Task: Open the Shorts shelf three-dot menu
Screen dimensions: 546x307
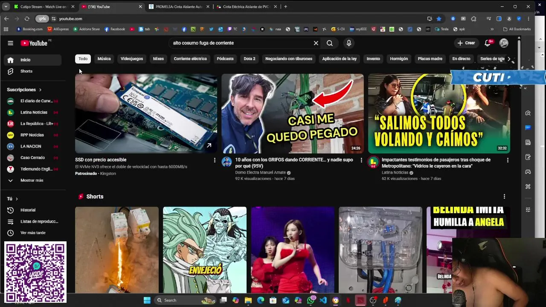Action: coord(504,197)
